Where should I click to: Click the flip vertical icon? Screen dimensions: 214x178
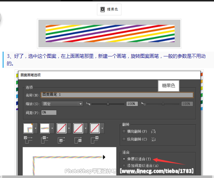pyautogui.click(x=153, y=139)
